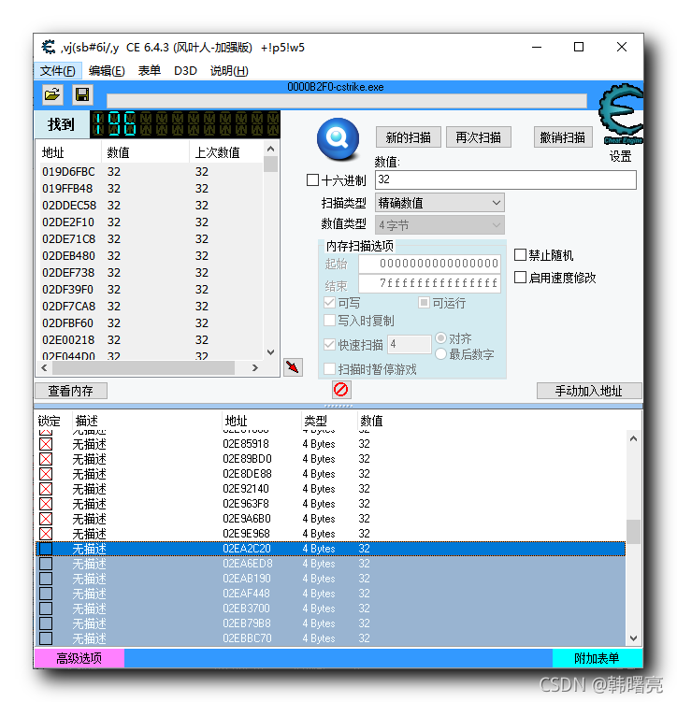Toggle lock on row 02E89BD0
677x702 pixels.
[x=46, y=459]
